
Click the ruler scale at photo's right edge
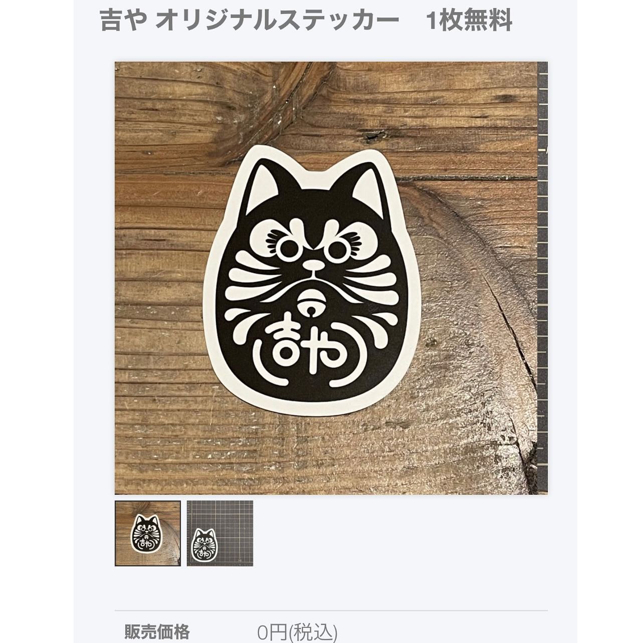pyautogui.click(x=543, y=278)
